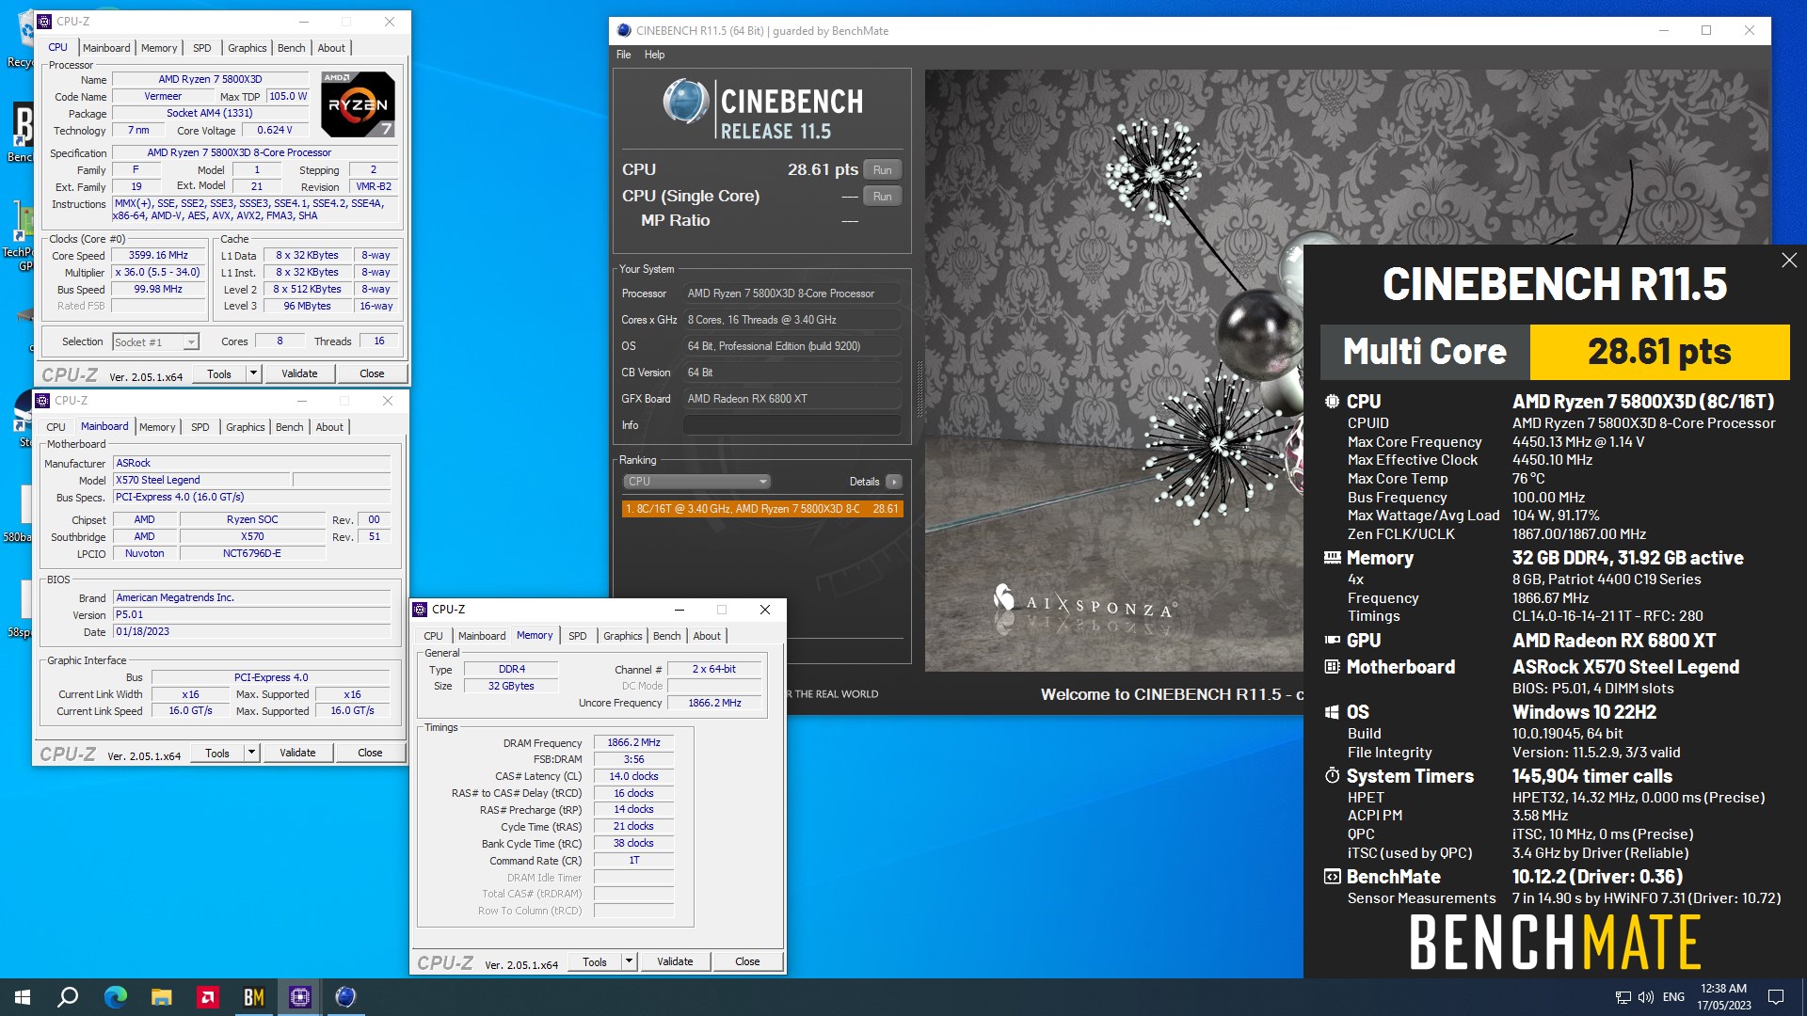Open the Ranking Details arrow button

893,482
